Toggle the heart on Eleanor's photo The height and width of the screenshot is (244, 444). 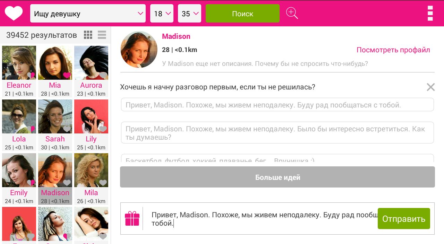click(31, 75)
